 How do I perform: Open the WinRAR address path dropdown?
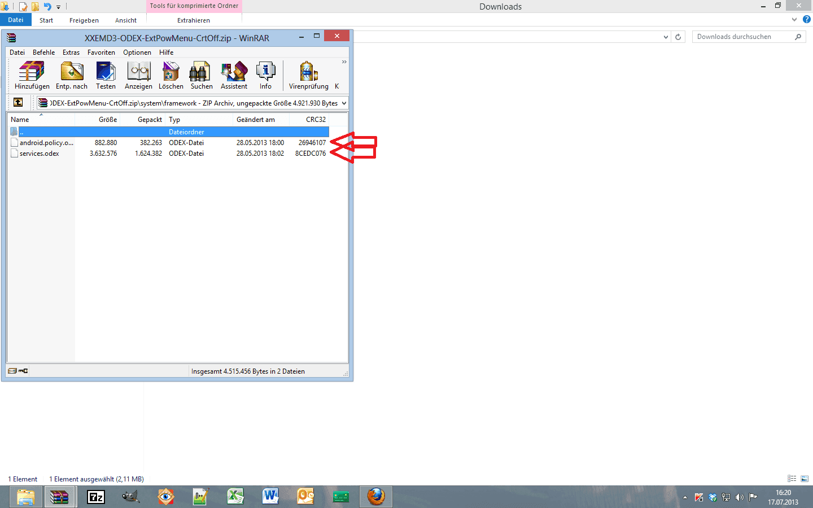click(344, 103)
